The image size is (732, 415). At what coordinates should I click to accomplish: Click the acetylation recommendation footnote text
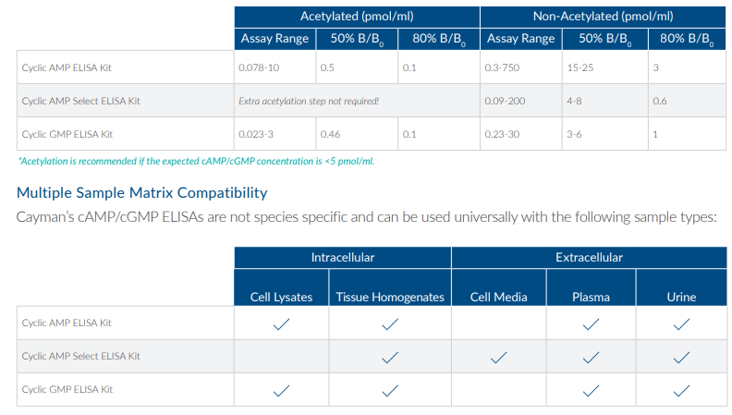tap(196, 161)
